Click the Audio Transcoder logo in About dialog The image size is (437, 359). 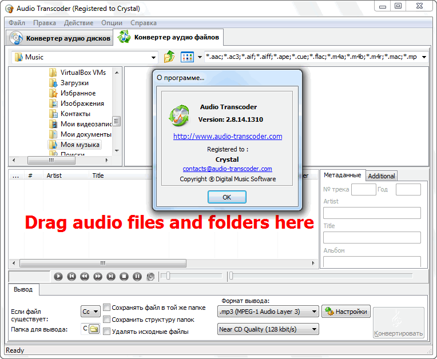point(179,115)
